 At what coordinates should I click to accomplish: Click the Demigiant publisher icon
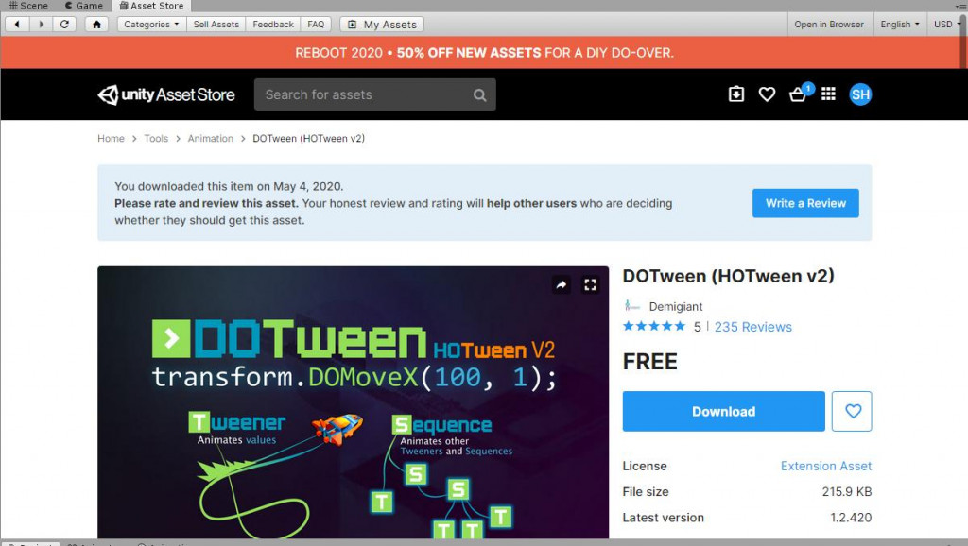[x=631, y=306]
